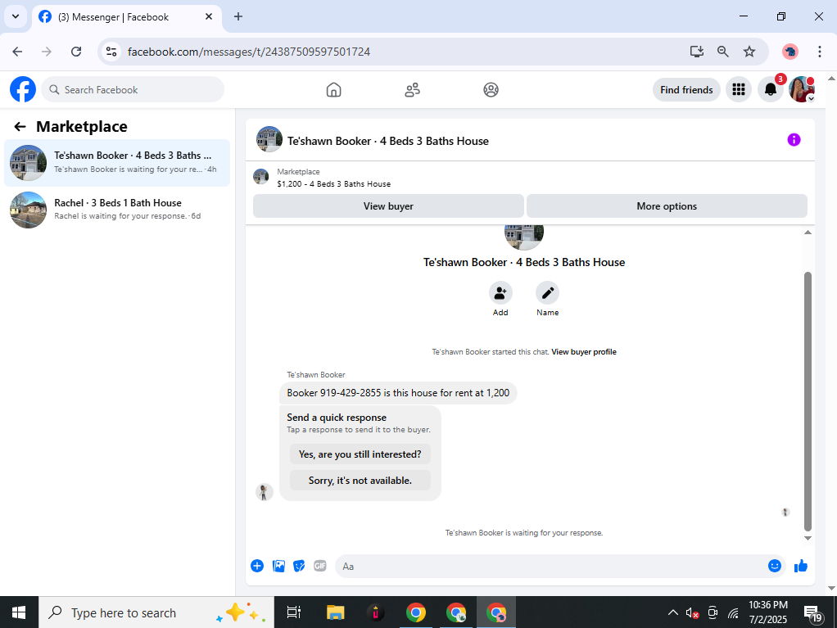Screen dimensions: 837x628
Task: Click browser Back arrow
Action: [18, 52]
